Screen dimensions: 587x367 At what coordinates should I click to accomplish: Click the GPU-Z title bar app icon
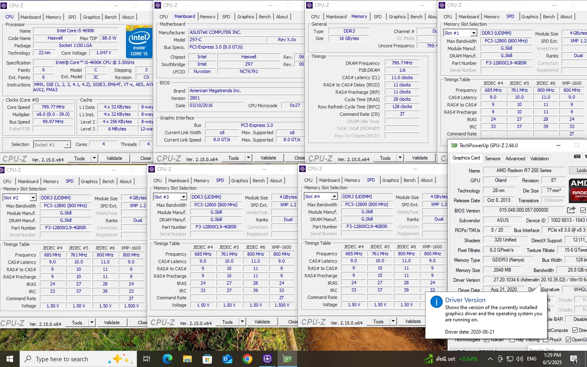[x=454, y=145]
